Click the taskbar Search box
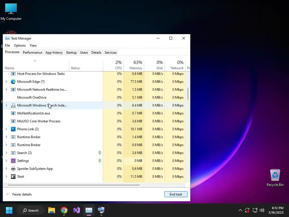Viewport: 289px width, 217px height. pos(30,210)
